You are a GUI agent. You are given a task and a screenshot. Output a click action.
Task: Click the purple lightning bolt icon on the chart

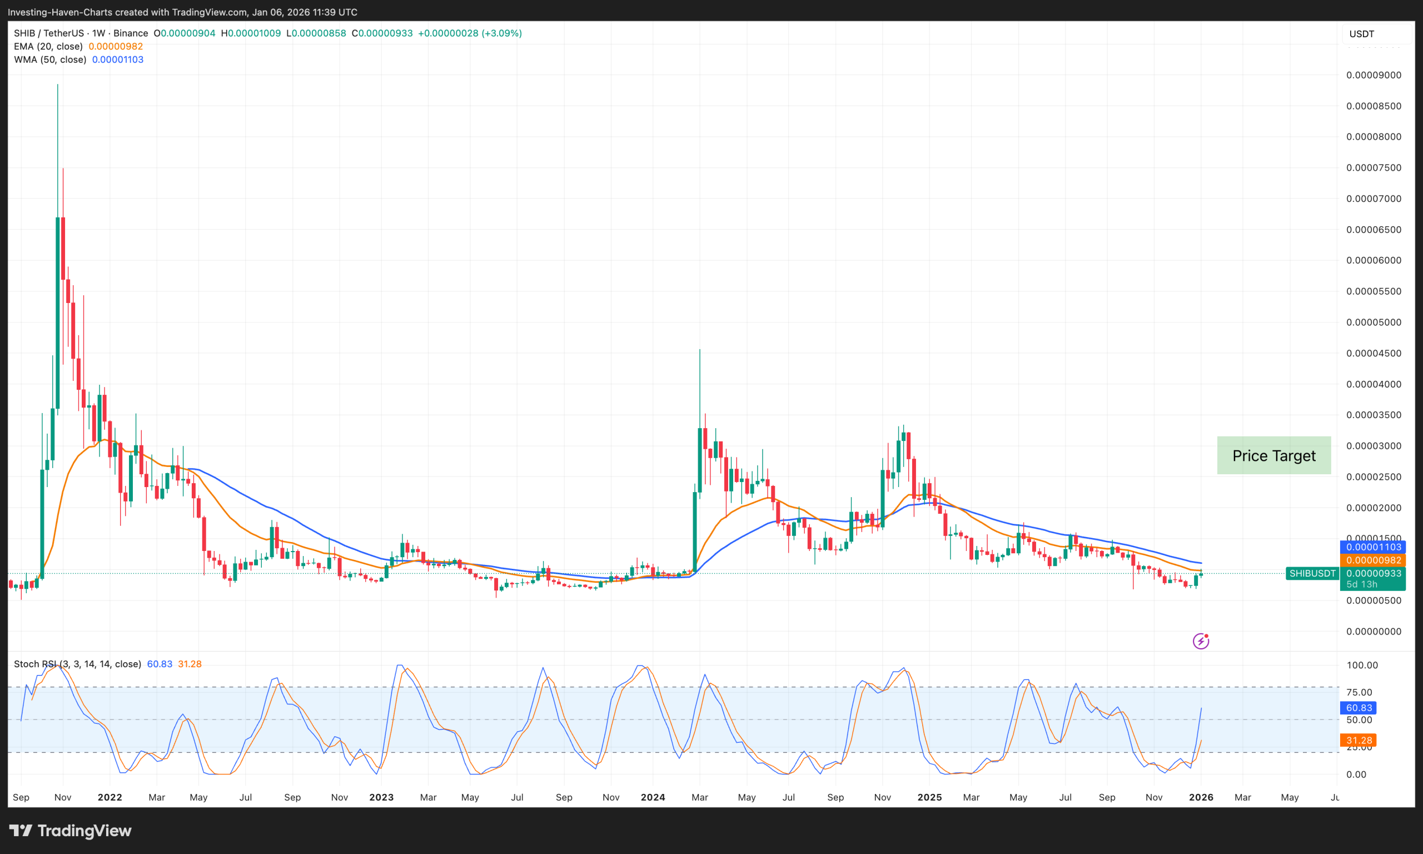click(1201, 640)
